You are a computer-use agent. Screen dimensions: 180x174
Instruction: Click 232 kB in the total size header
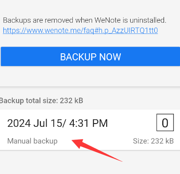[71, 100]
